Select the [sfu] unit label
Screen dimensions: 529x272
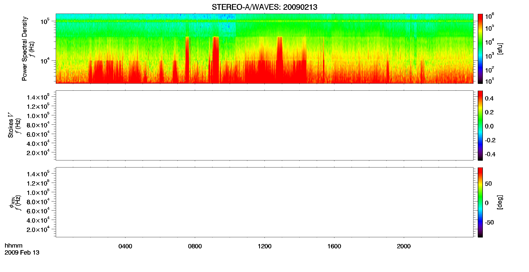[500, 49]
